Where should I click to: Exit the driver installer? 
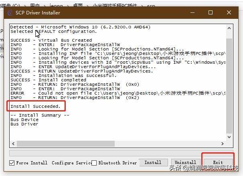(x=218, y=162)
